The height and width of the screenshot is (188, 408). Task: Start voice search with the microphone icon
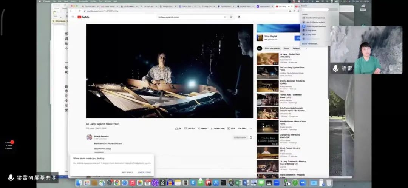coord(239,17)
